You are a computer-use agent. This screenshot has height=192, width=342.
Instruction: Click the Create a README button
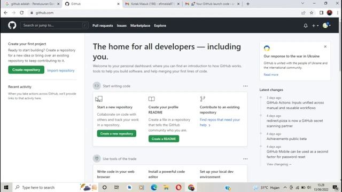(x=164, y=139)
